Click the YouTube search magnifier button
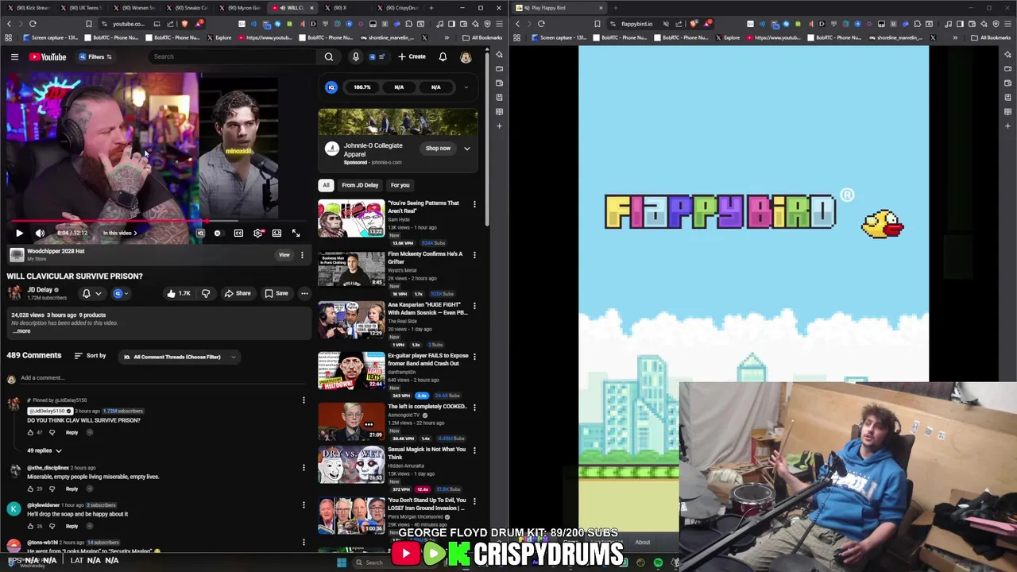 point(329,56)
